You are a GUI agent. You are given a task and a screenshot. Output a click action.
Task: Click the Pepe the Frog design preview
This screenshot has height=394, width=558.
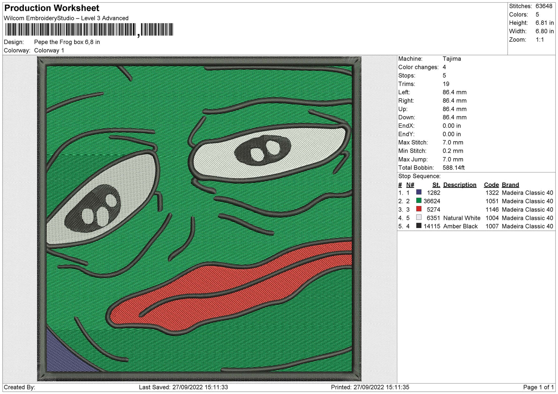tap(199, 219)
